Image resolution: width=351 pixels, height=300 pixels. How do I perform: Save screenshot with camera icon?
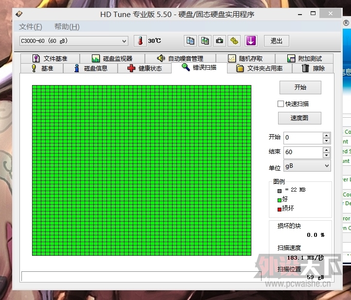[219, 41]
